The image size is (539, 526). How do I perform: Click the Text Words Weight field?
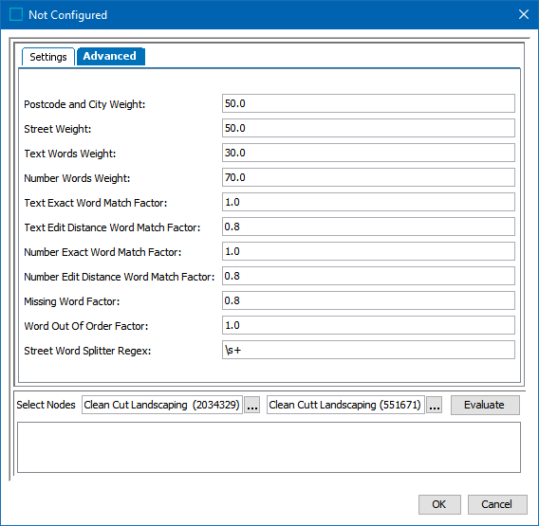point(368,153)
